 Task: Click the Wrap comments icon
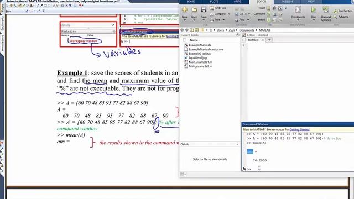coord(280,14)
